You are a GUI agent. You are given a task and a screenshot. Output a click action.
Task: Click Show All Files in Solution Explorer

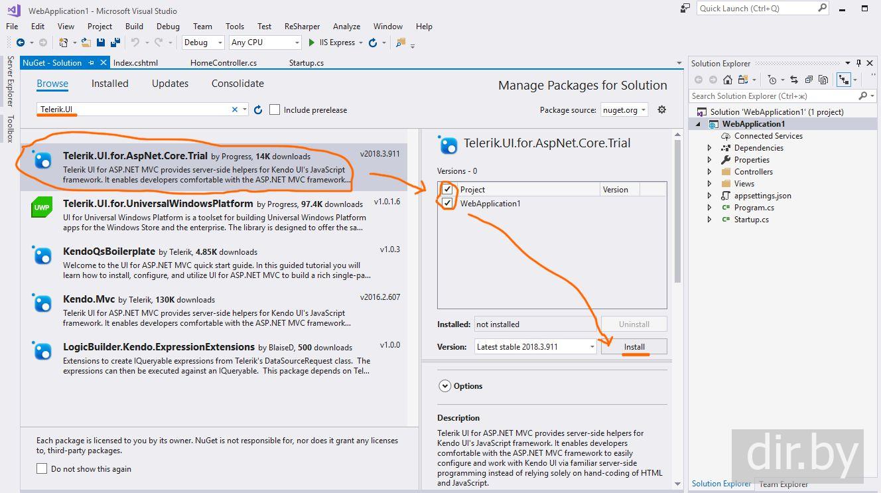(823, 80)
